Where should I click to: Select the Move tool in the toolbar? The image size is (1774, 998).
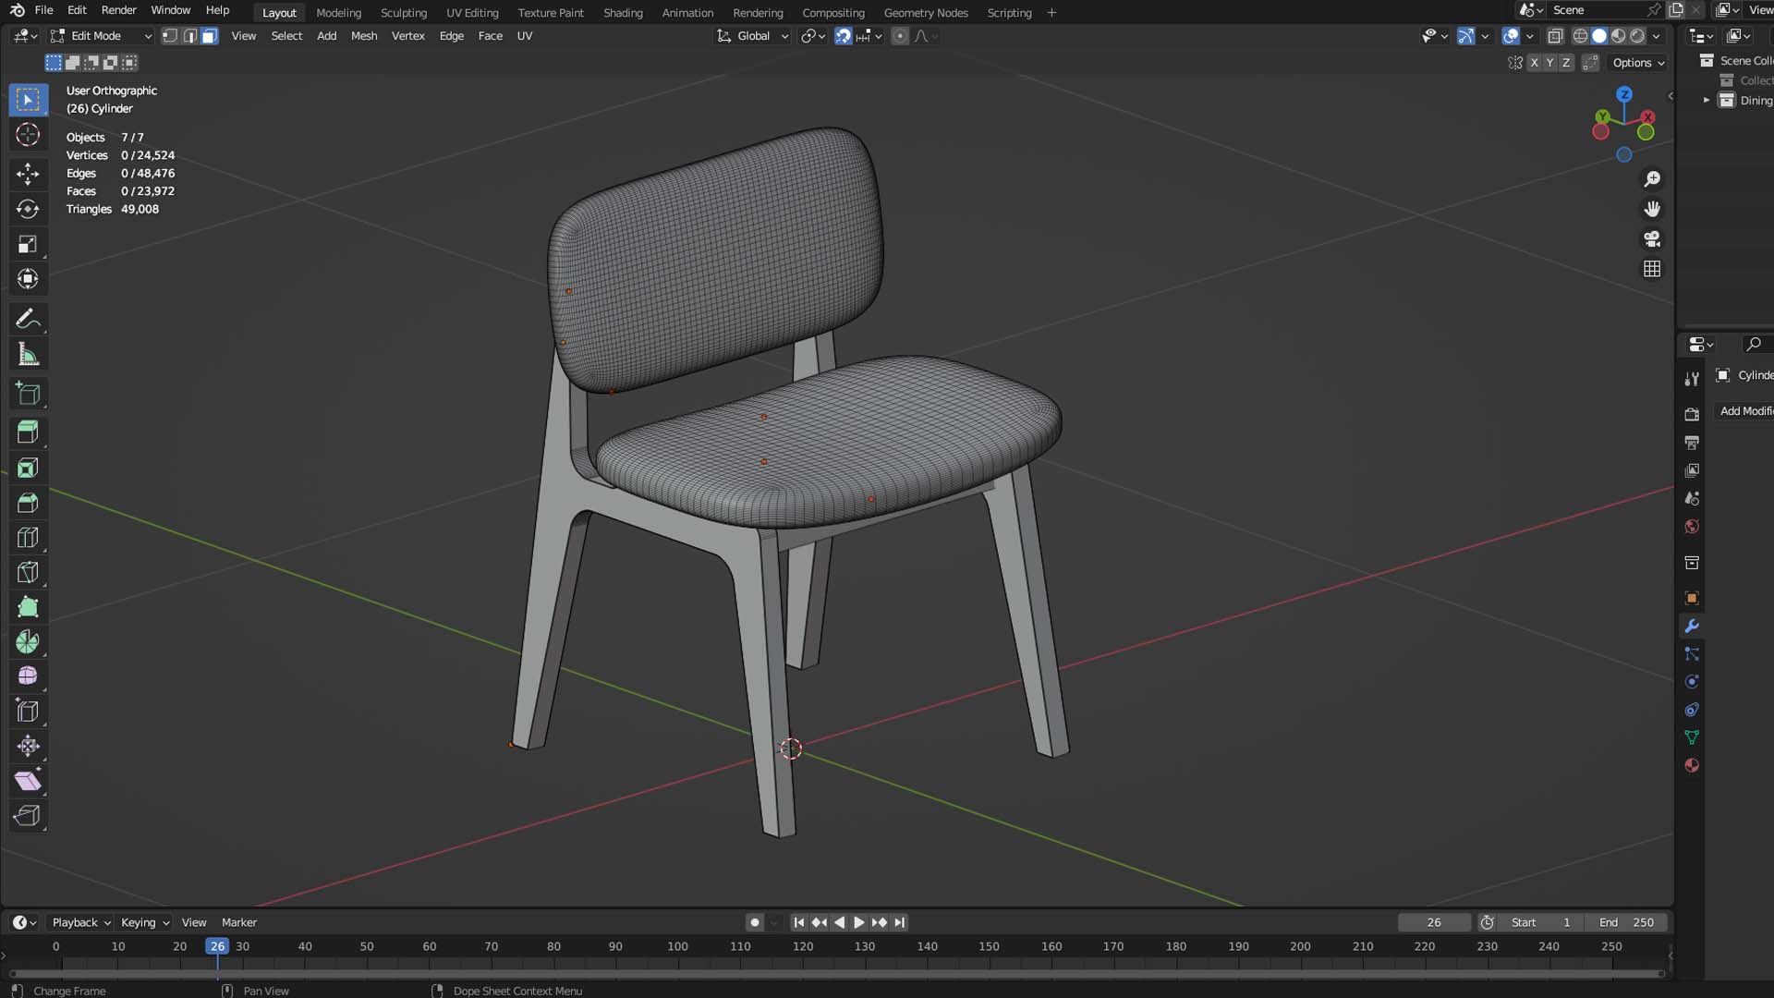28,174
